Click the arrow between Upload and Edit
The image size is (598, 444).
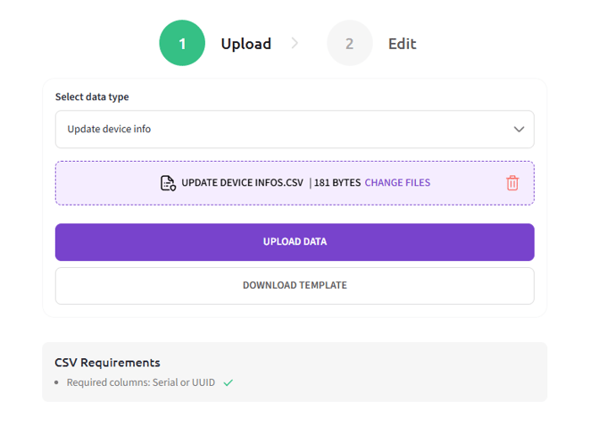pyautogui.click(x=295, y=44)
